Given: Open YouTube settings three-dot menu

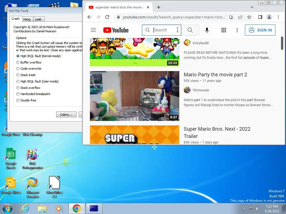Looking at the screenshot, I should (x=237, y=30).
